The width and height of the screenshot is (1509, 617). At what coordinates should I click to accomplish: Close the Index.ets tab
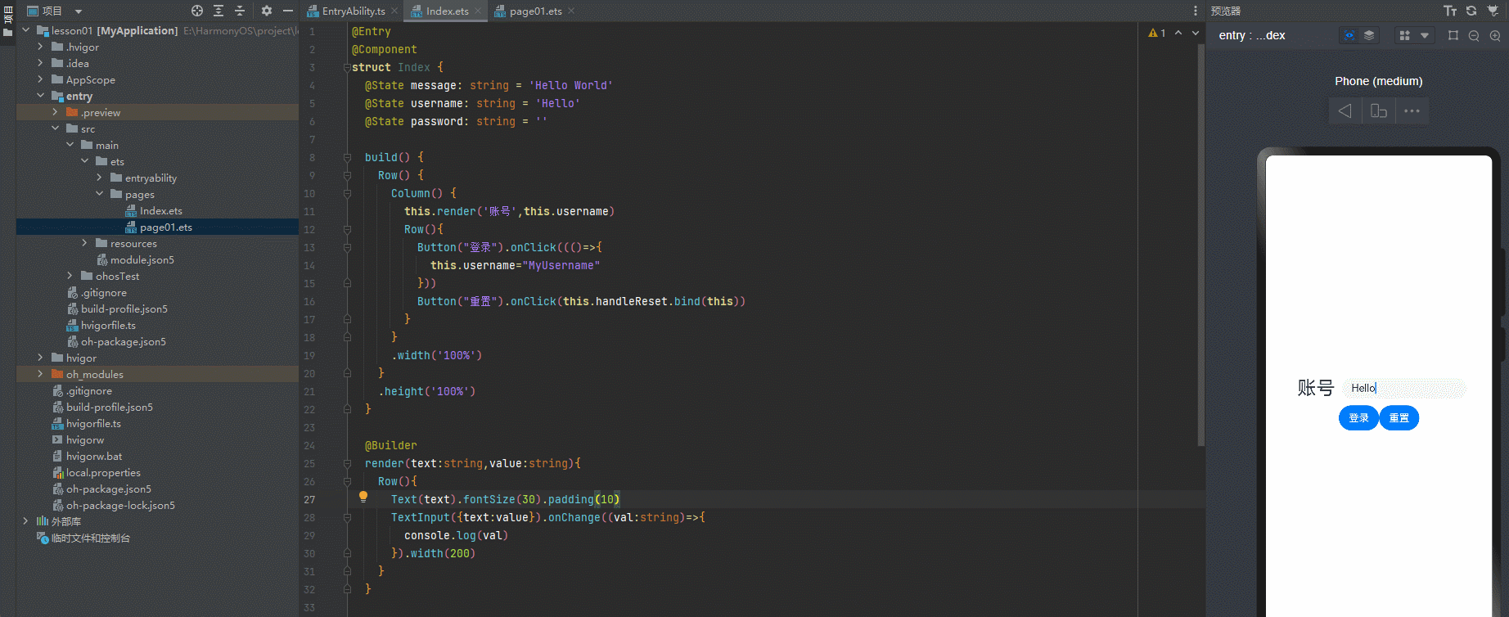[478, 11]
